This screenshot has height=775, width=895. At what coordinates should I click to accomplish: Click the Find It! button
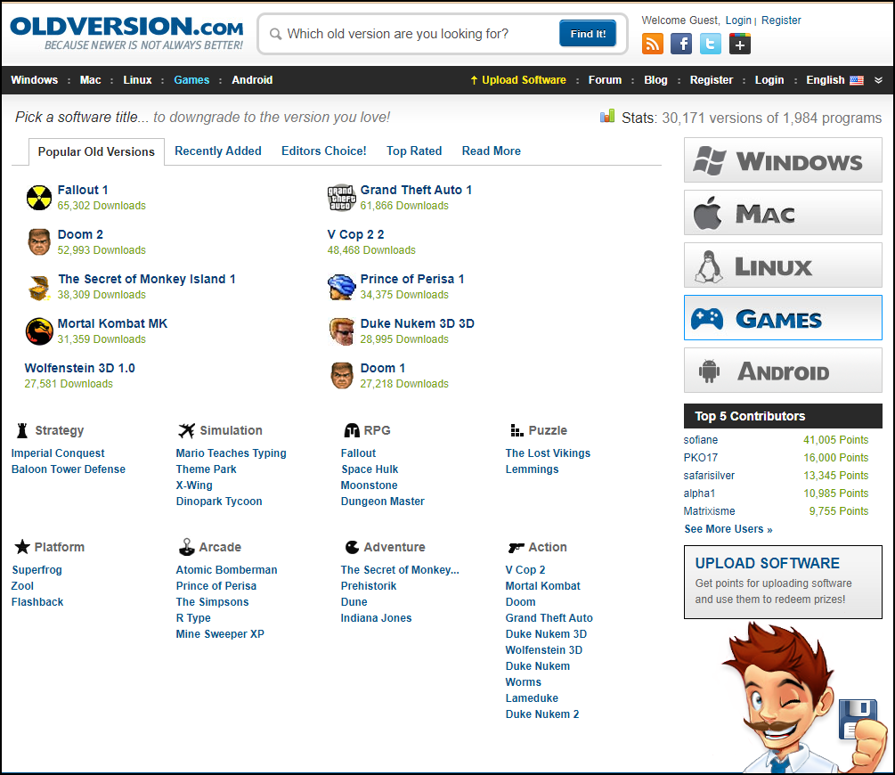(588, 34)
